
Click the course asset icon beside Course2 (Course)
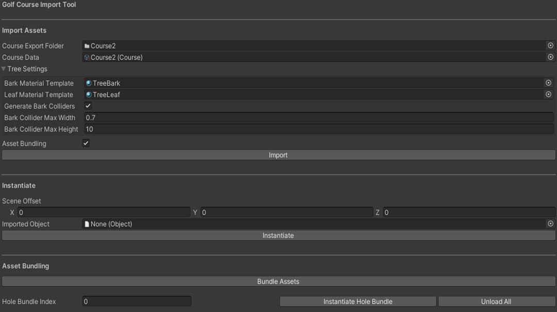click(x=87, y=57)
